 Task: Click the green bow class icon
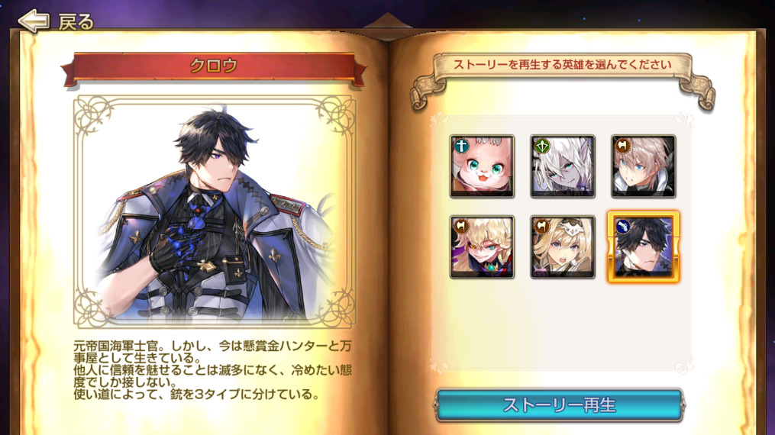542,146
